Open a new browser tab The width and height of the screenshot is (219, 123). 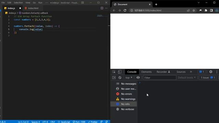click(x=156, y=4)
